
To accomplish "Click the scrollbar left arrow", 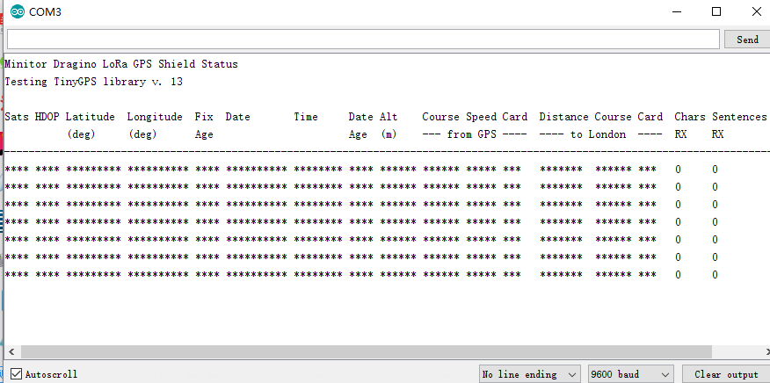I will [x=11, y=351].
